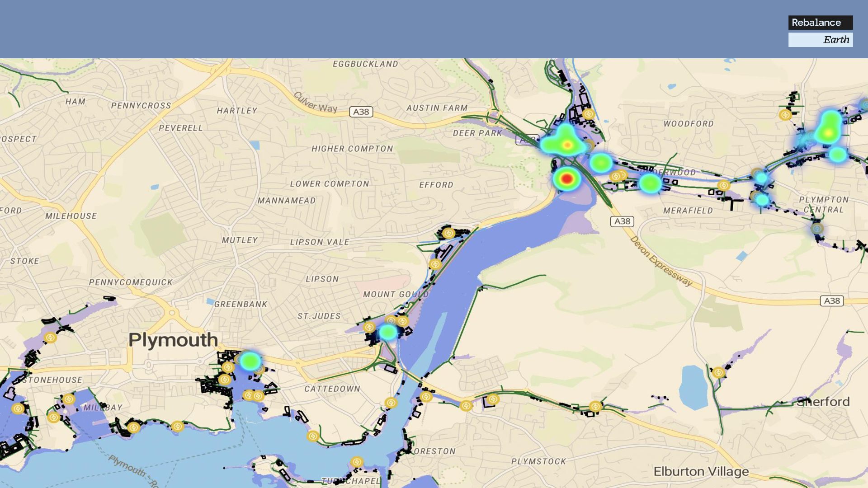Click the yellow marker above Turnchapel label
The image size is (868, 488).
[357, 462]
